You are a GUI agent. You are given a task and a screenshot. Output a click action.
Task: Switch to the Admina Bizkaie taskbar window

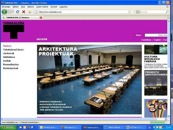pyautogui.click(x=114, y=127)
